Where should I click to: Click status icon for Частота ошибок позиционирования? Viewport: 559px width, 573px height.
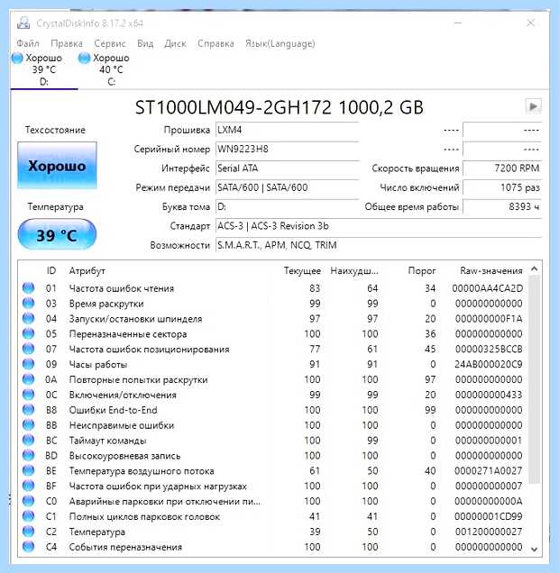(28, 349)
